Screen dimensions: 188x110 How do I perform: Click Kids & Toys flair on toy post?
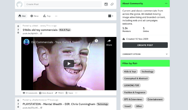(x=65, y=30)
